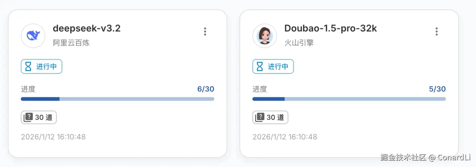Click the Doubao-1.5-pro-32k model title
The image size is (476, 167).
point(331,28)
